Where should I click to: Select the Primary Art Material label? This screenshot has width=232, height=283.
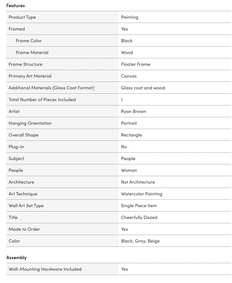tap(30, 76)
